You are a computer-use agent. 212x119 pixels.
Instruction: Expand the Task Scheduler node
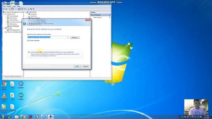(6, 16)
